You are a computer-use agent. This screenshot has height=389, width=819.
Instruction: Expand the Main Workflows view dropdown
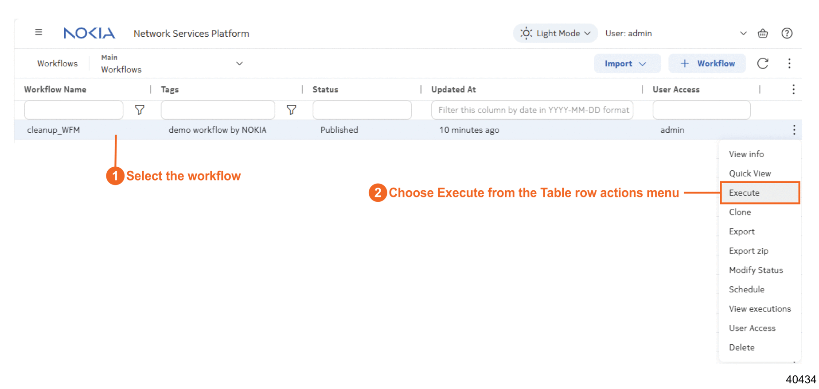point(239,64)
